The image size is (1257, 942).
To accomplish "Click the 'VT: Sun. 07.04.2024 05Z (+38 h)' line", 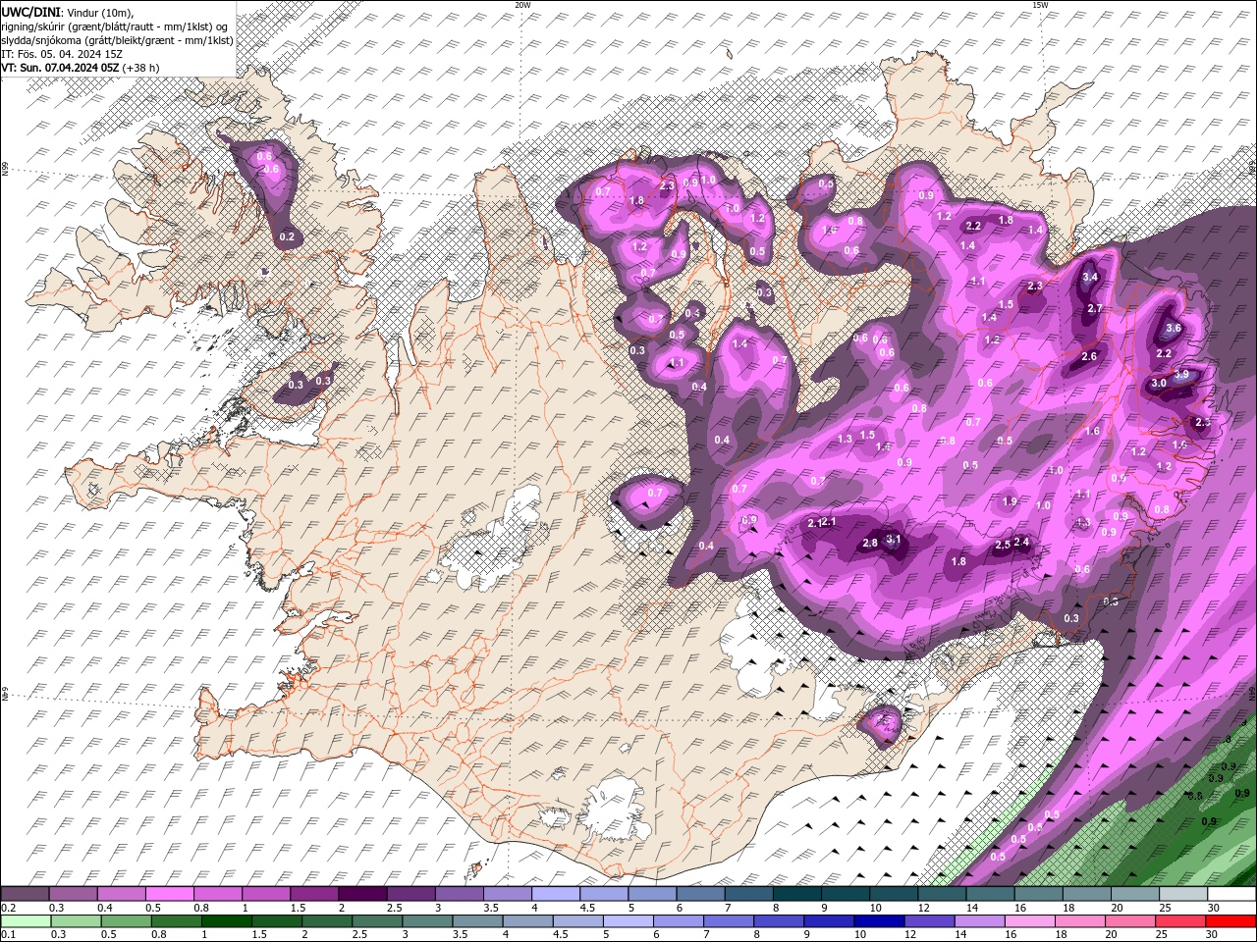I will (81, 68).
